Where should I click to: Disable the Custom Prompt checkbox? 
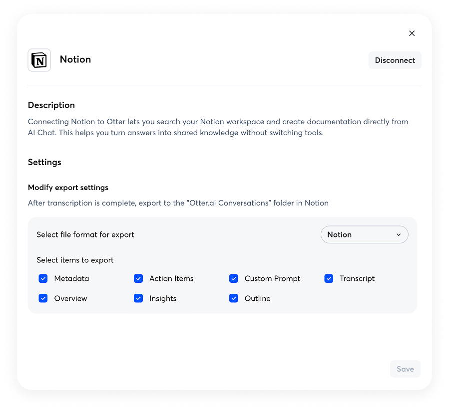(x=234, y=278)
